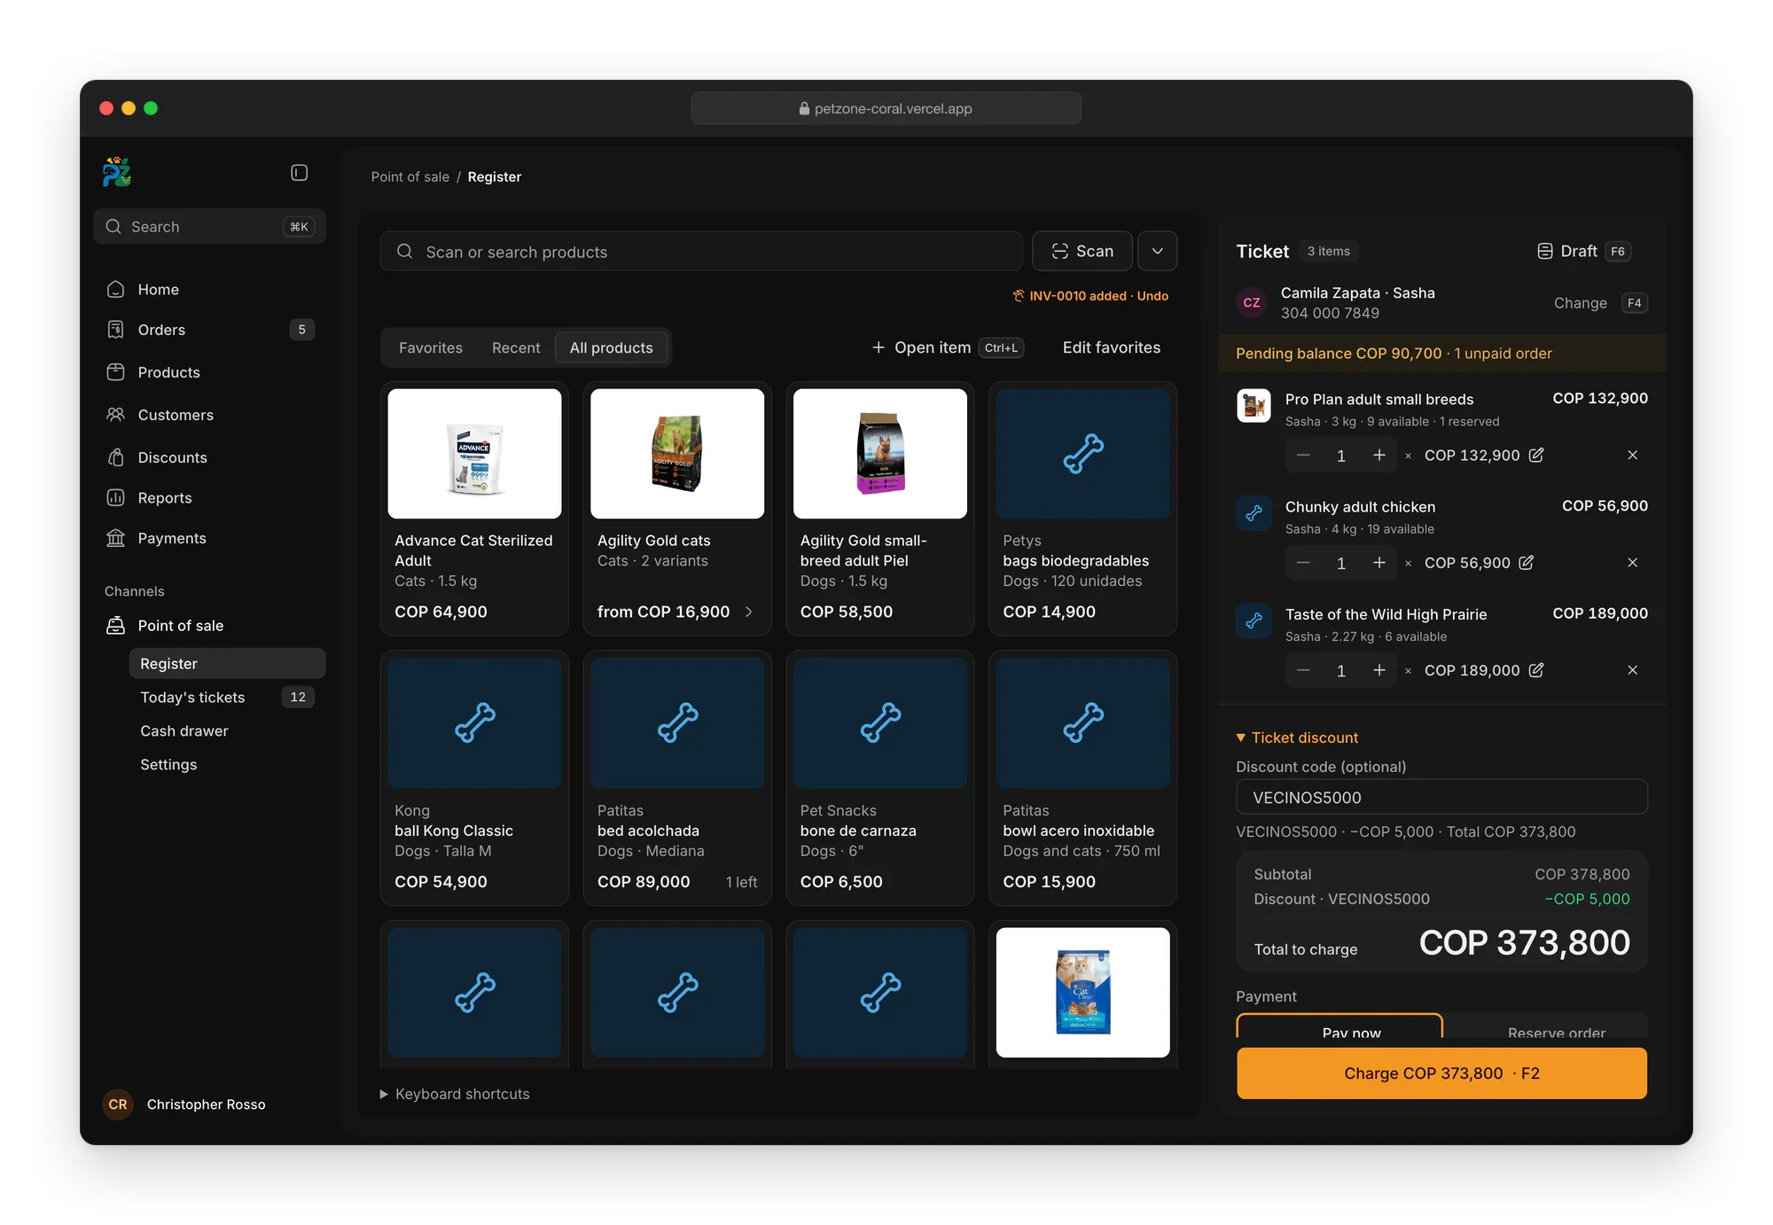Edit the Taste of the Wild price
This screenshot has width=1773, height=1225.
[x=1536, y=670]
